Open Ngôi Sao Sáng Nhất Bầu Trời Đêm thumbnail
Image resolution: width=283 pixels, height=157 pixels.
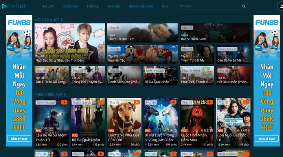pos(70,44)
